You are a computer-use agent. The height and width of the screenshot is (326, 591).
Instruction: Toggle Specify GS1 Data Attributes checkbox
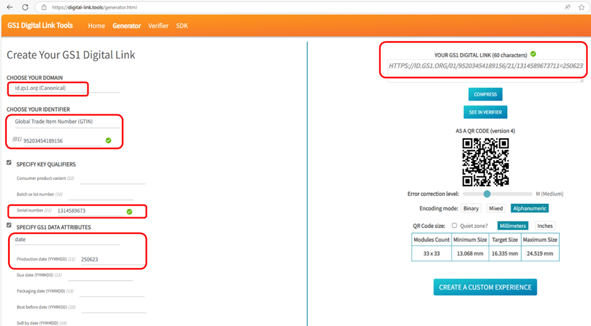9,225
